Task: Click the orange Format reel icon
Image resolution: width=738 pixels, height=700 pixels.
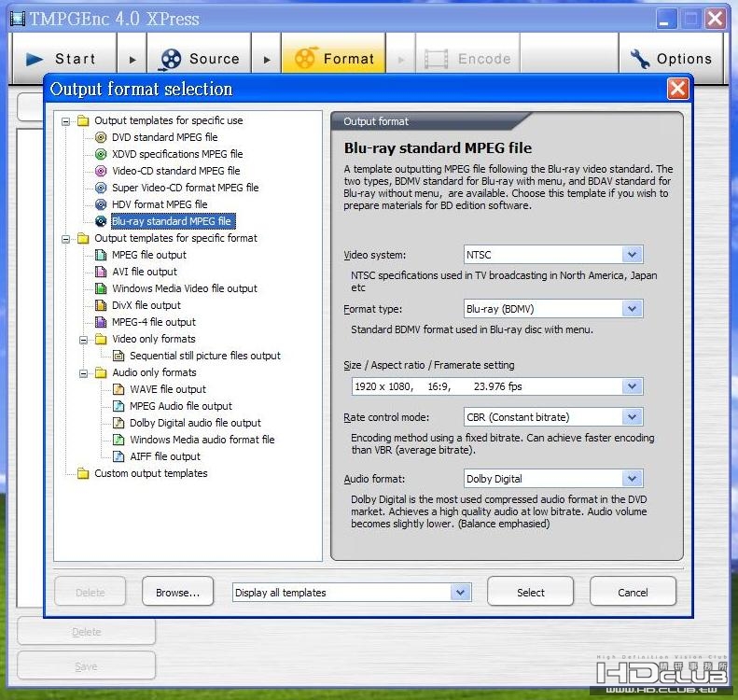Action: [x=305, y=59]
